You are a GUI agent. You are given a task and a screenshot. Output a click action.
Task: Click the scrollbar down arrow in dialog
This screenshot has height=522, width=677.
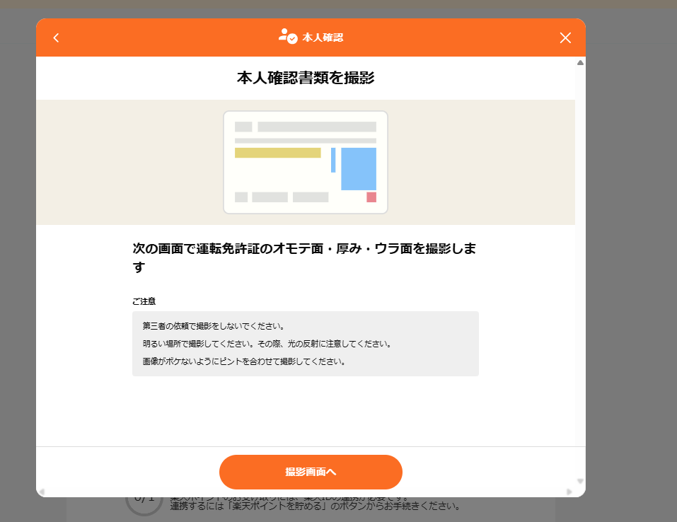coord(580,482)
